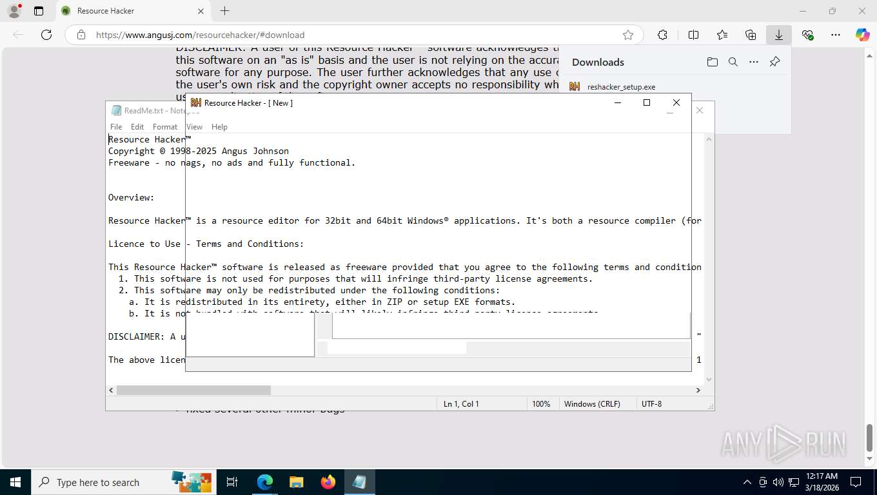Click the Resource Hacker RH title icon
The width and height of the screenshot is (877, 495).
click(x=196, y=102)
